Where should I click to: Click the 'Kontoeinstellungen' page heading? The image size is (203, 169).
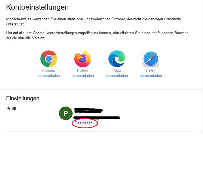37,7
